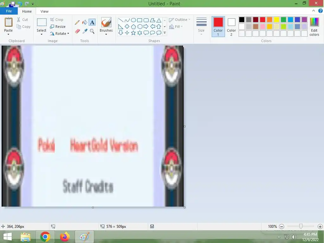Open the Quick Access Toolbar customize arrow
The width and height of the screenshot is (324, 243).
33,4
